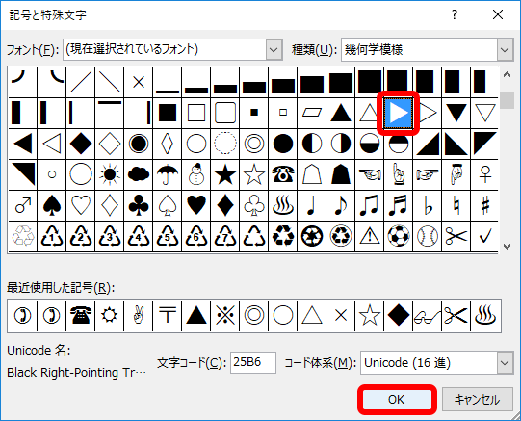
Task: Open the フォント font dropdown
Action: point(274,50)
